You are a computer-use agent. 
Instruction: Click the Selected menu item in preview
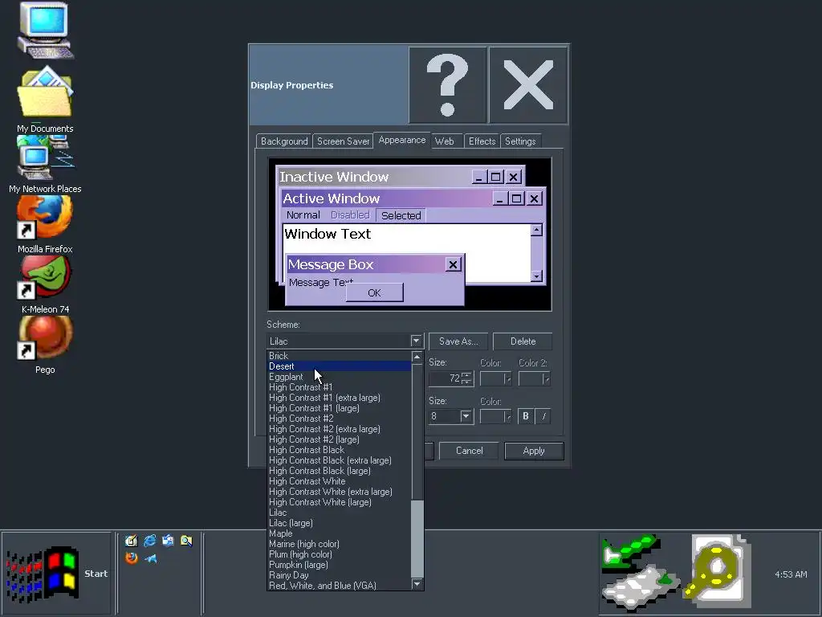click(401, 215)
